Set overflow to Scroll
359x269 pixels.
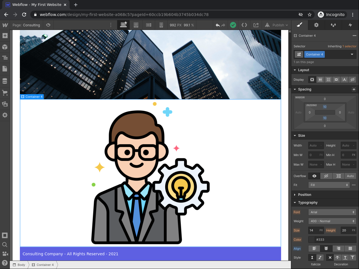point(339,176)
